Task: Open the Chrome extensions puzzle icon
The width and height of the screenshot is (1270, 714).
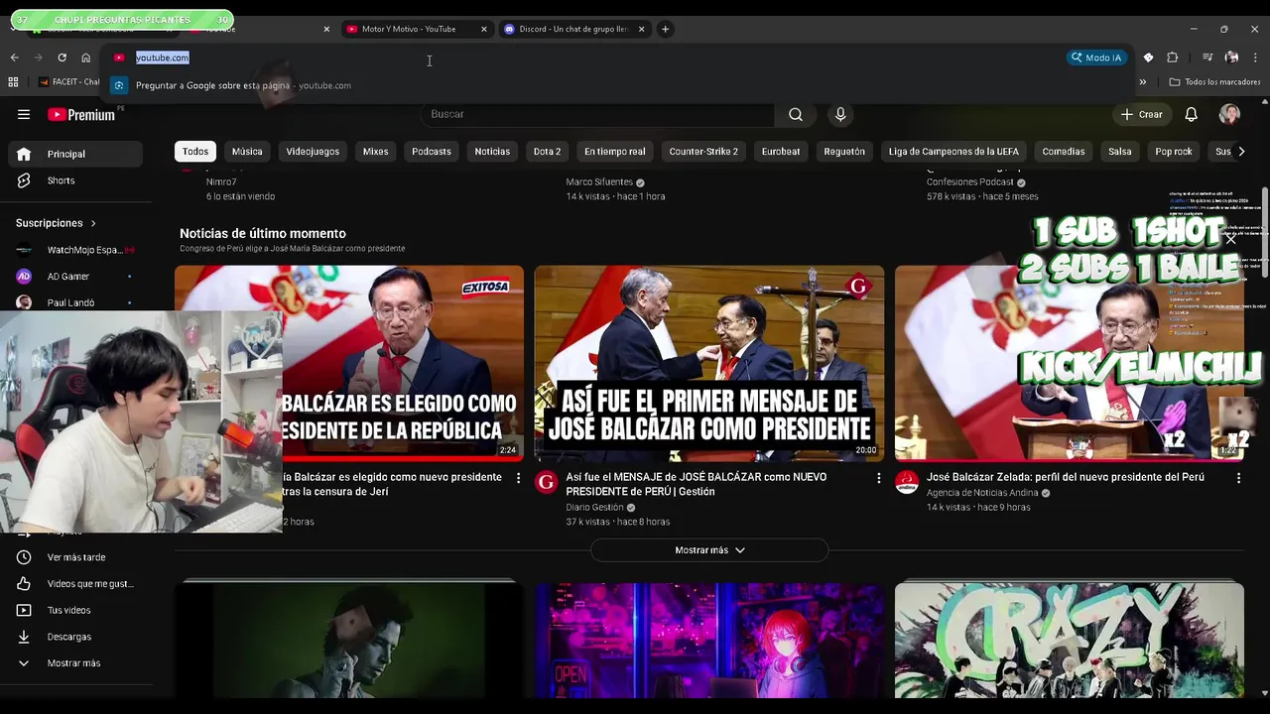Action: (1172, 58)
